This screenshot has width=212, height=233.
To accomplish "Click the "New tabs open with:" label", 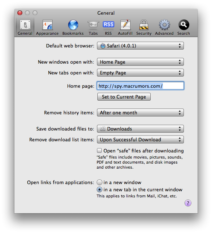I will (x=71, y=73).
